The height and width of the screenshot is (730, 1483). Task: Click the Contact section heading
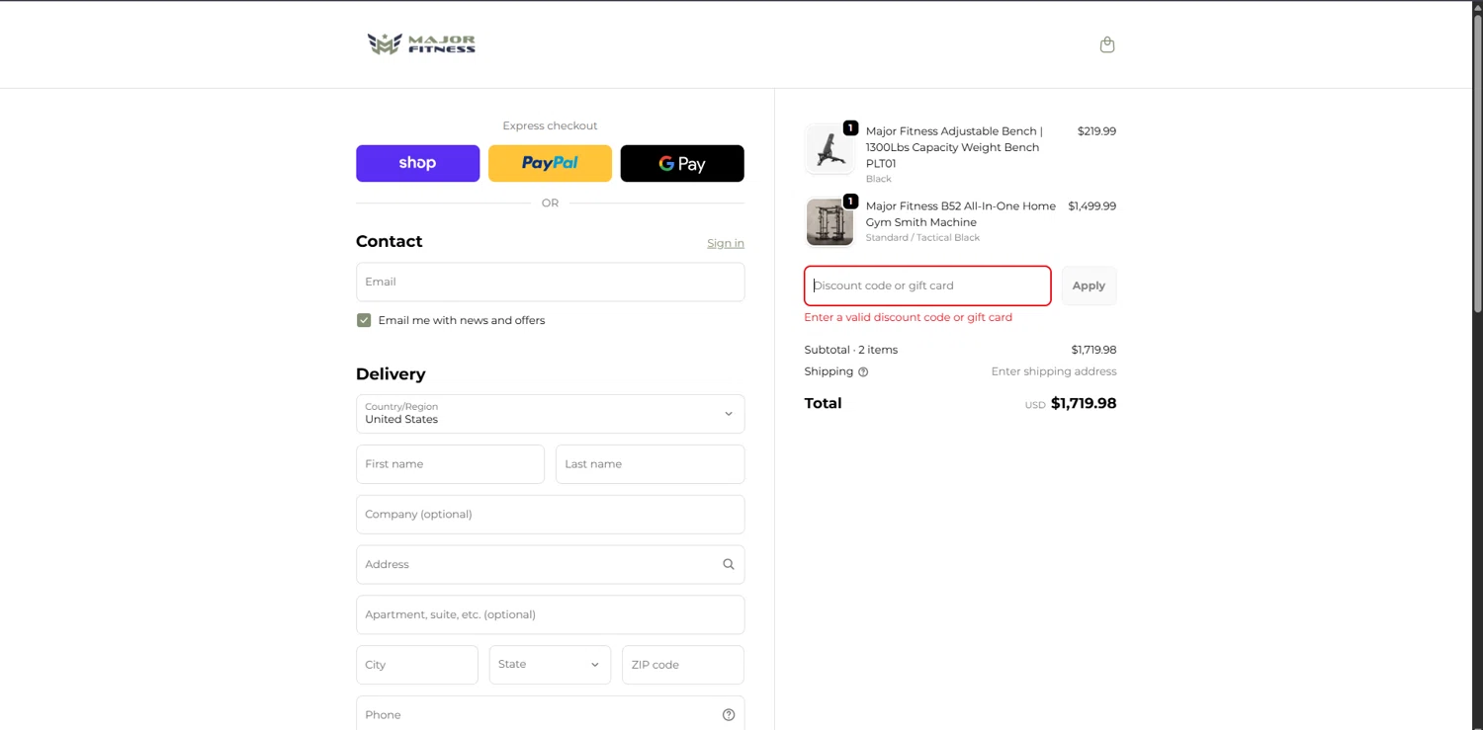[390, 241]
